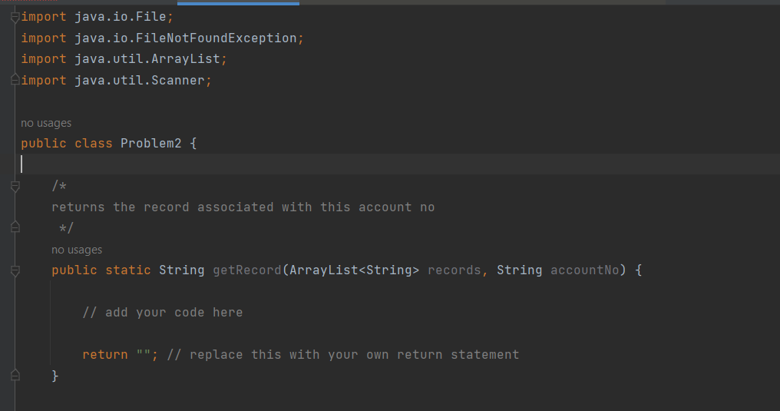Click the parameter name accountNo
The width and height of the screenshot is (780, 411).
584,270
